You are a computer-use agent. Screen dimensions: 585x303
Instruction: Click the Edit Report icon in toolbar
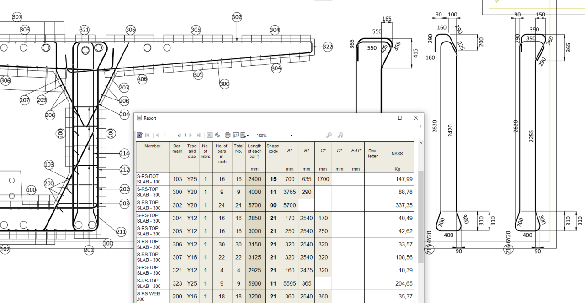[140, 135]
